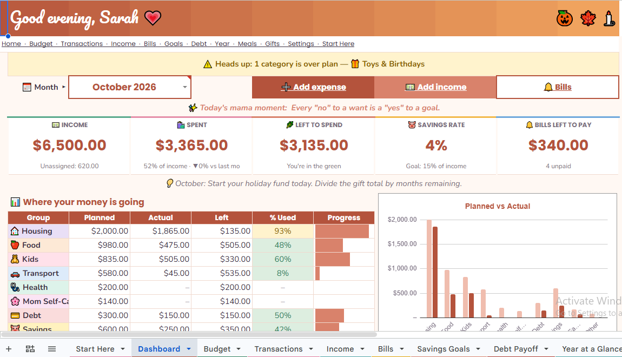Click the Kids progress bar
Viewport: 622px width, 357px height.
333,260
